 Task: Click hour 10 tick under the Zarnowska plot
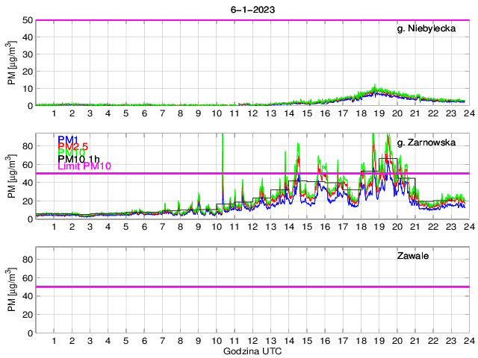pos(217,227)
